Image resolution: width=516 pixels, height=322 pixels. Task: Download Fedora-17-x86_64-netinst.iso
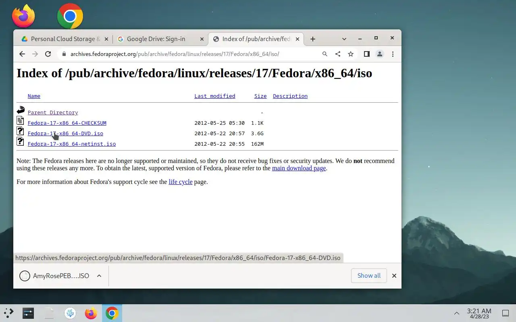(x=72, y=144)
